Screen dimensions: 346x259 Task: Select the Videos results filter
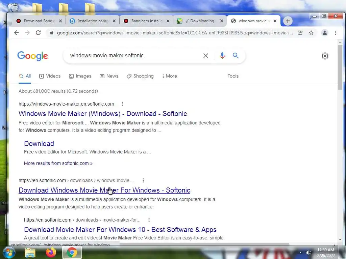[x=50, y=76]
